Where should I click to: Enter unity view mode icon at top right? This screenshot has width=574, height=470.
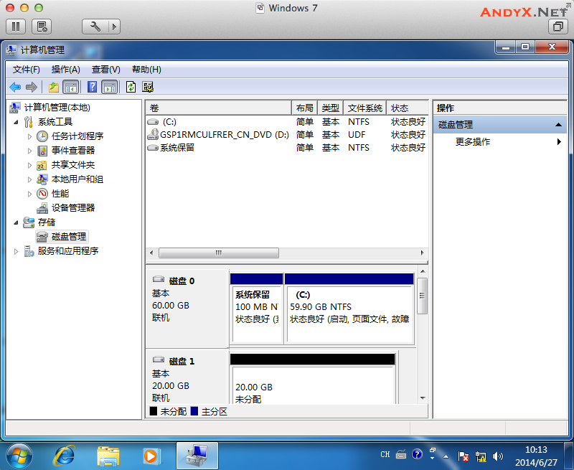pos(558,27)
